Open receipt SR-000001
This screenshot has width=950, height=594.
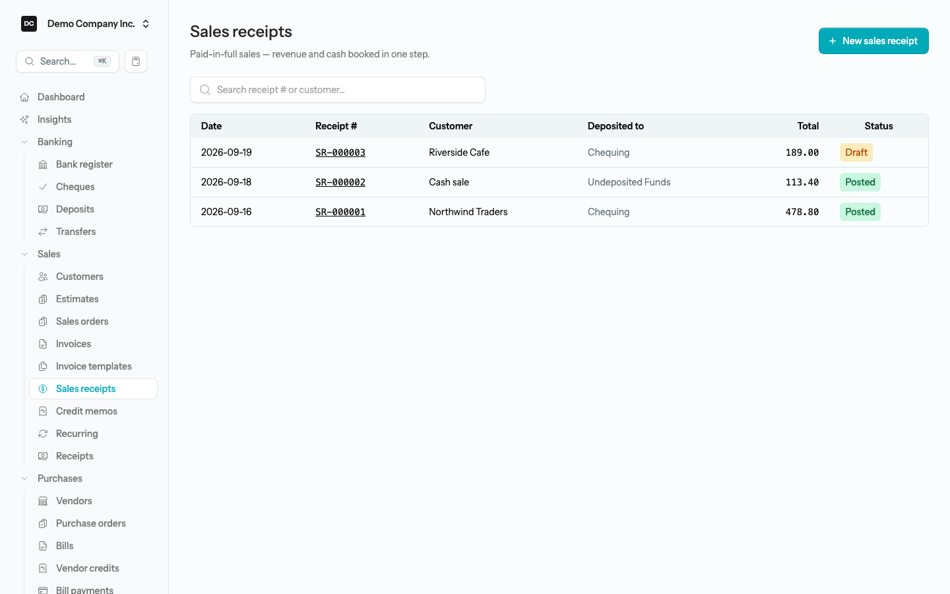tap(340, 212)
